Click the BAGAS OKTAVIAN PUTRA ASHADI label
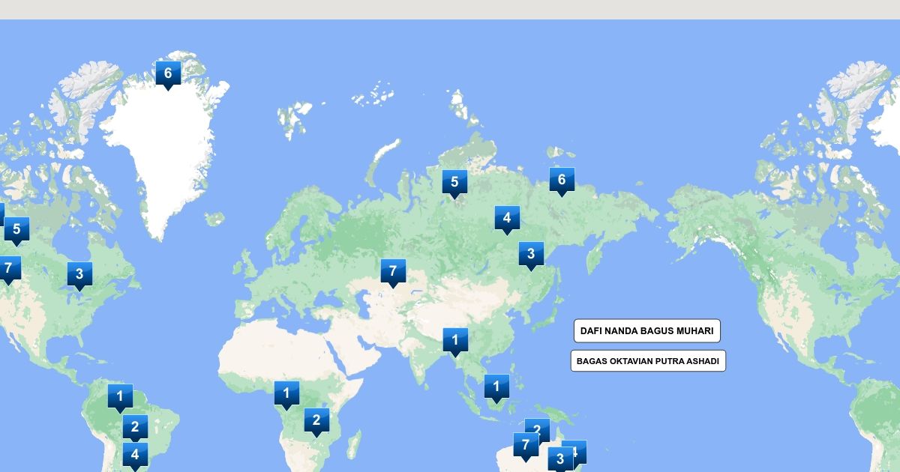The height and width of the screenshot is (472, 900). [648, 361]
